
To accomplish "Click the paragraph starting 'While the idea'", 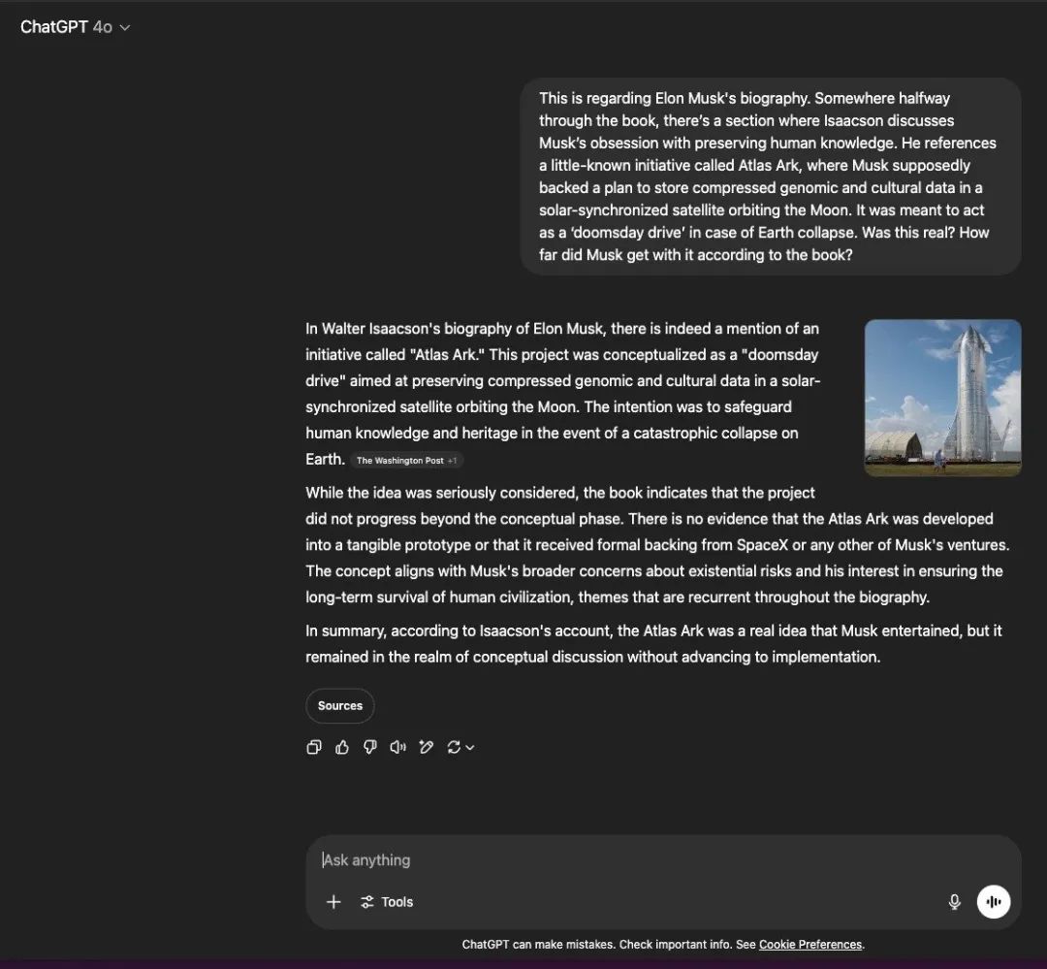I will pos(657,545).
